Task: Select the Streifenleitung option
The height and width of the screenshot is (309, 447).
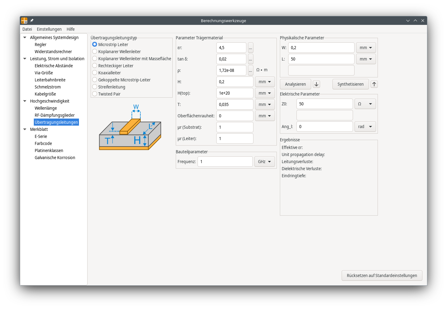Action: tap(95, 87)
